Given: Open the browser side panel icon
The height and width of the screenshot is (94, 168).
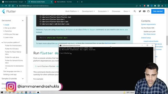Looking at the screenshot, I should click(159, 6).
